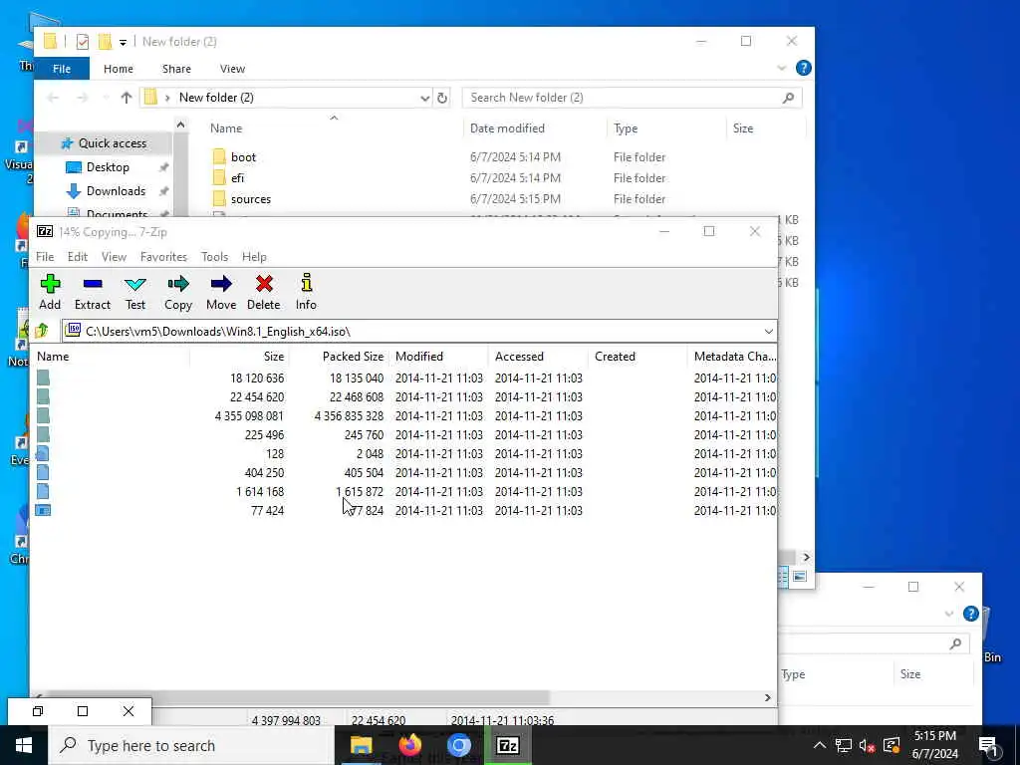Open Explorer address bar history dropdown

pyautogui.click(x=424, y=98)
